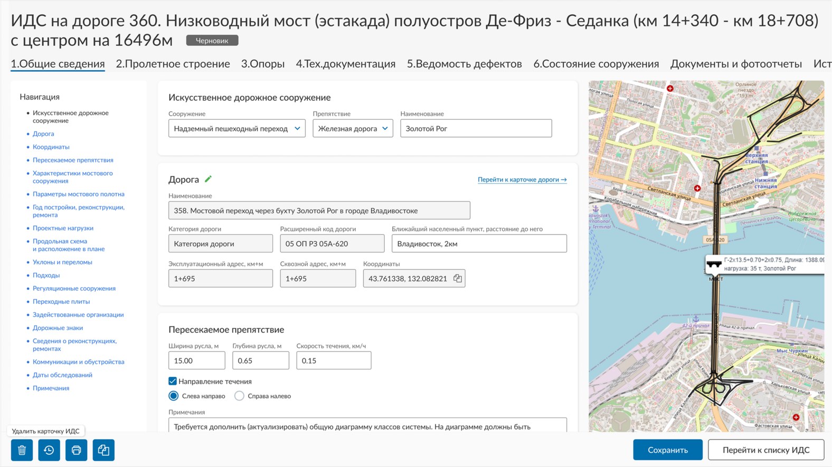Screen dimensions: 832x467
Task: Click into the Примечания text area
Action: coord(367,425)
